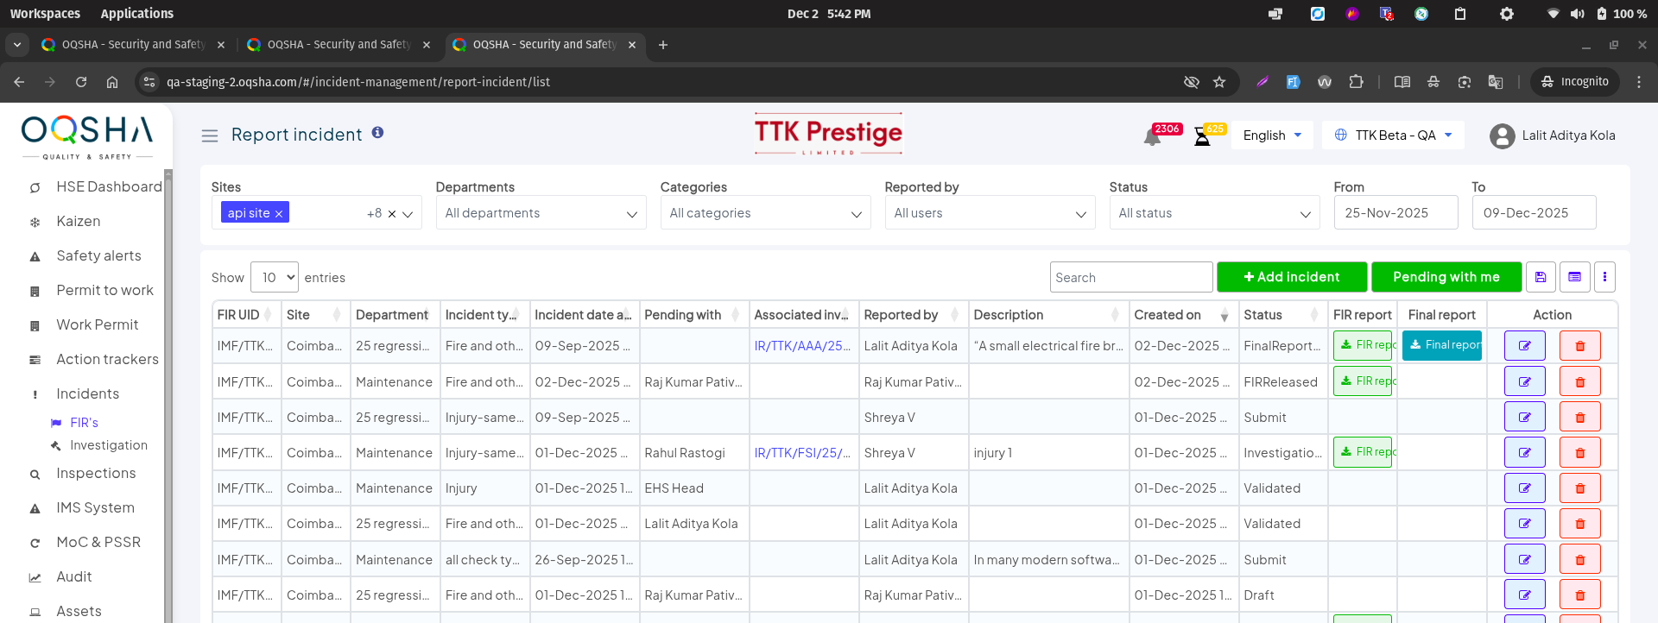Click the Search input field
The height and width of the screenshot is (623, 1658).
coord(1130,277)
